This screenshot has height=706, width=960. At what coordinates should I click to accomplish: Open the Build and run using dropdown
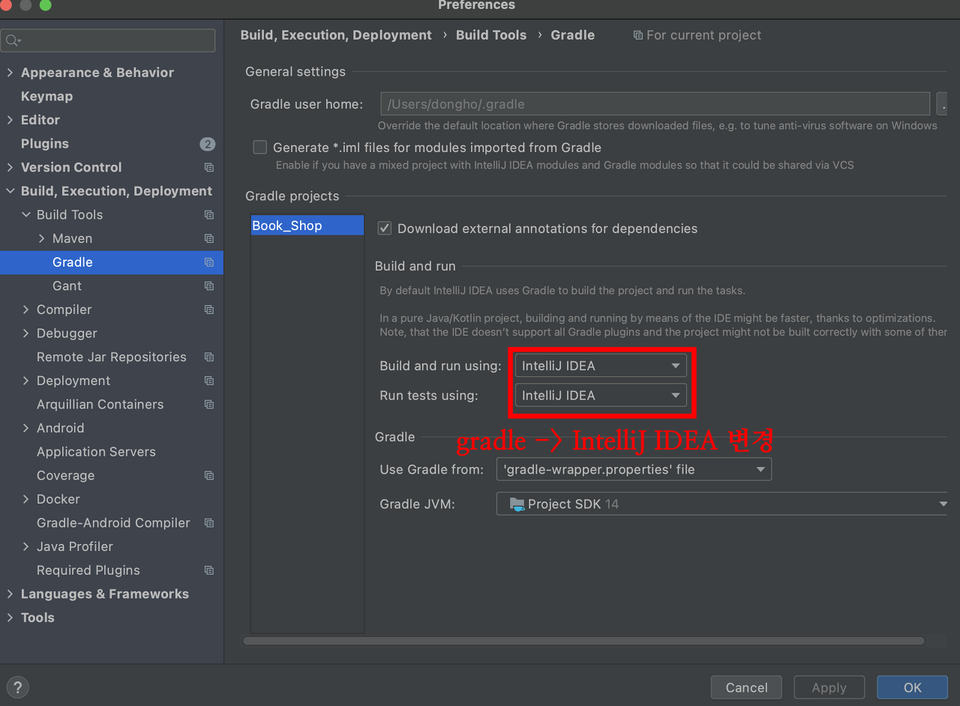[600, 366]
